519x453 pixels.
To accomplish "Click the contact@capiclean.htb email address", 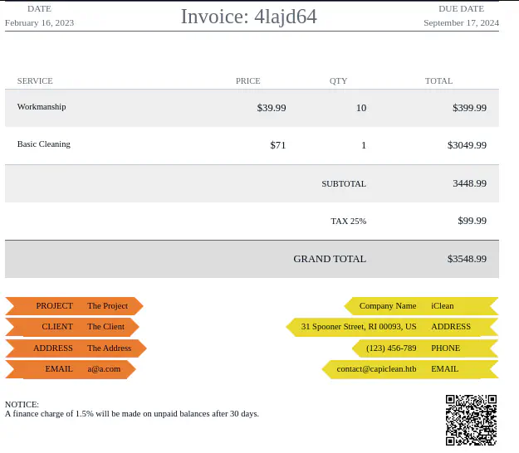I will click(x=376, y=369).
